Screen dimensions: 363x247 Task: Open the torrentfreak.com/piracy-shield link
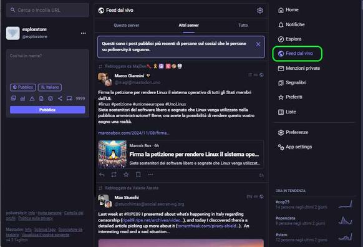coord(208,226)
